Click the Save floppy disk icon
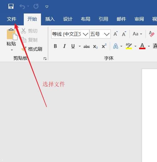Image resolution: width=157 pixels, height=162 pixels. 11,6
